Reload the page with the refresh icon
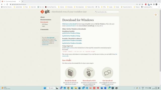161x90 pixels. [7, 4]
